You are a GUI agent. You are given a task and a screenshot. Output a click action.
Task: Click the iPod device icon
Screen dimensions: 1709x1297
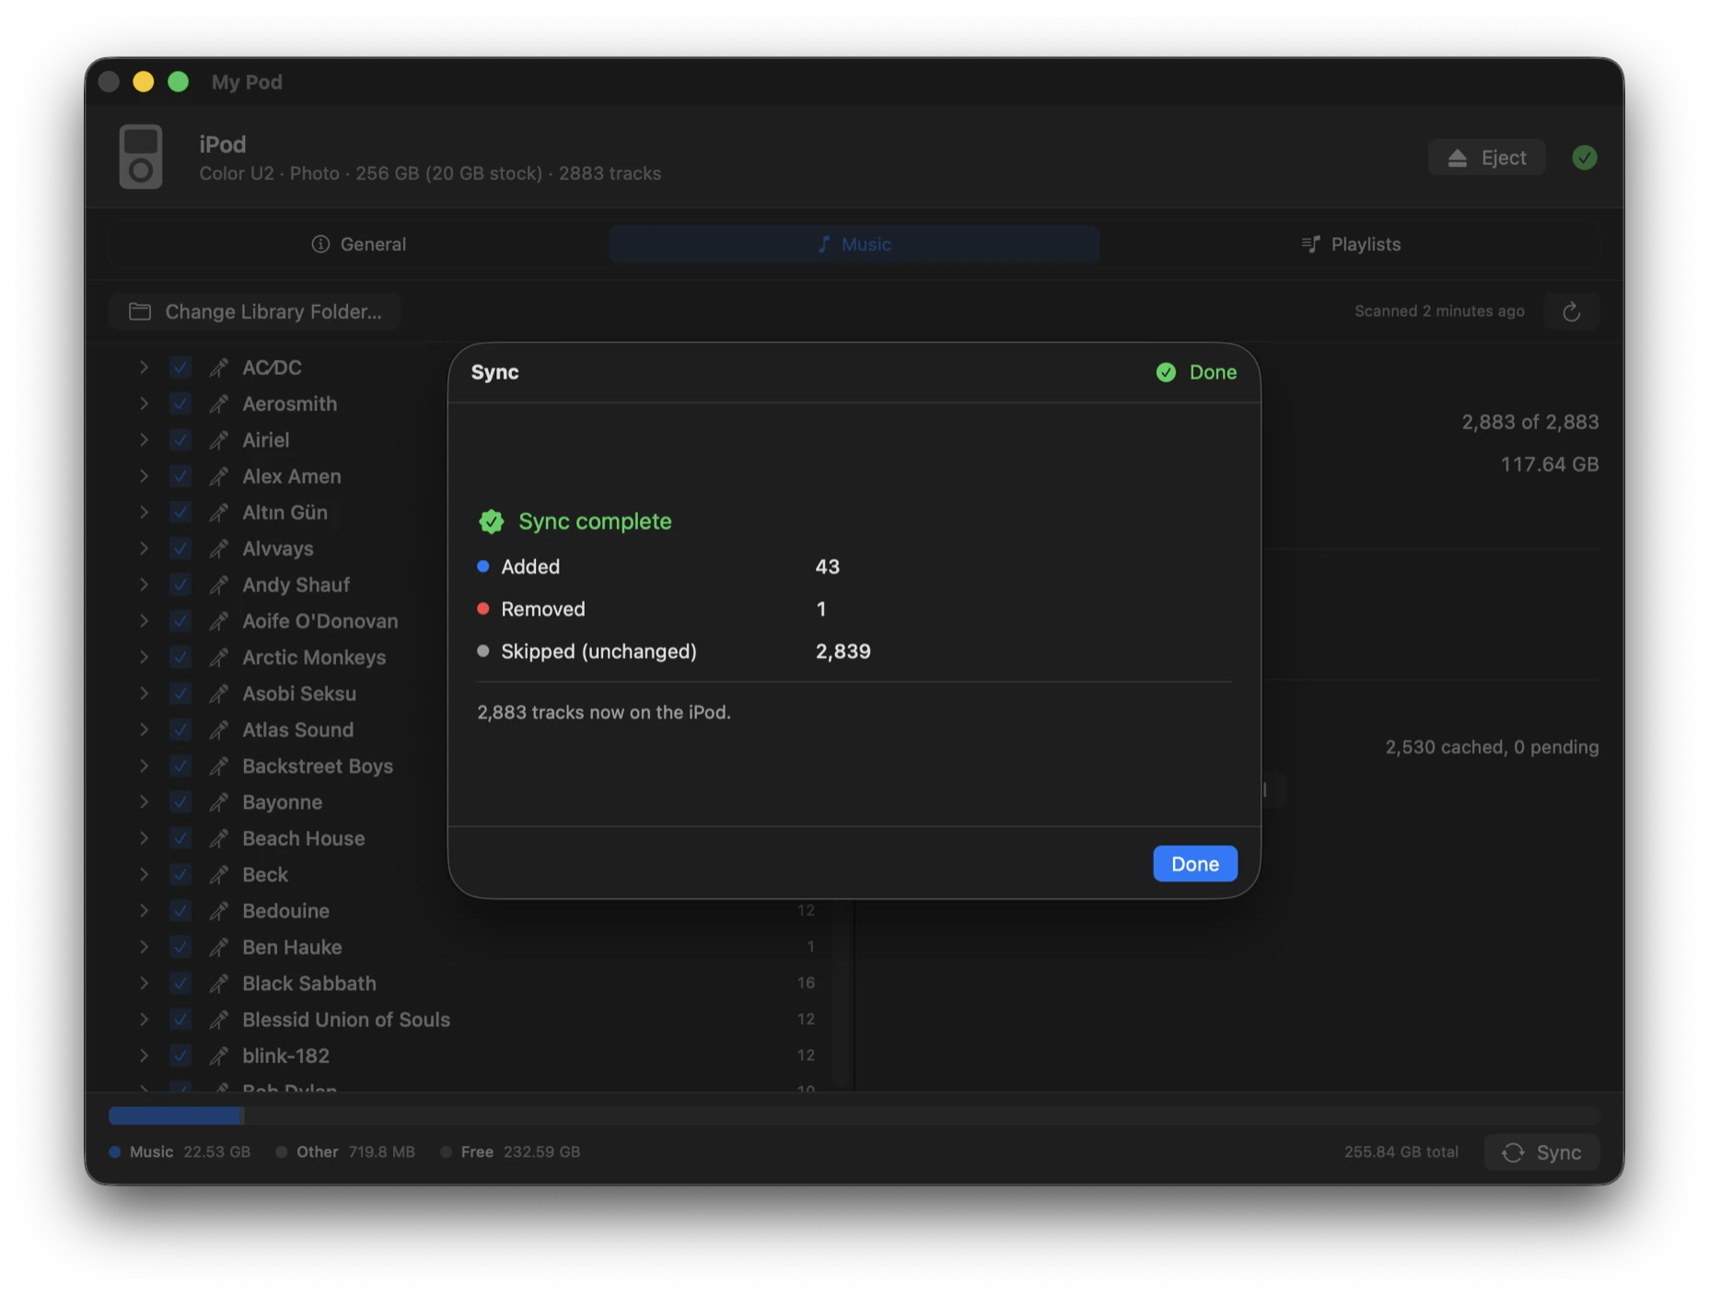pyautogui.click(x=141, y=158)
